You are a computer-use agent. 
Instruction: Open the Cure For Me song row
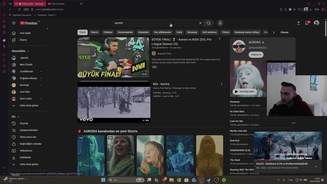point(263,123)
